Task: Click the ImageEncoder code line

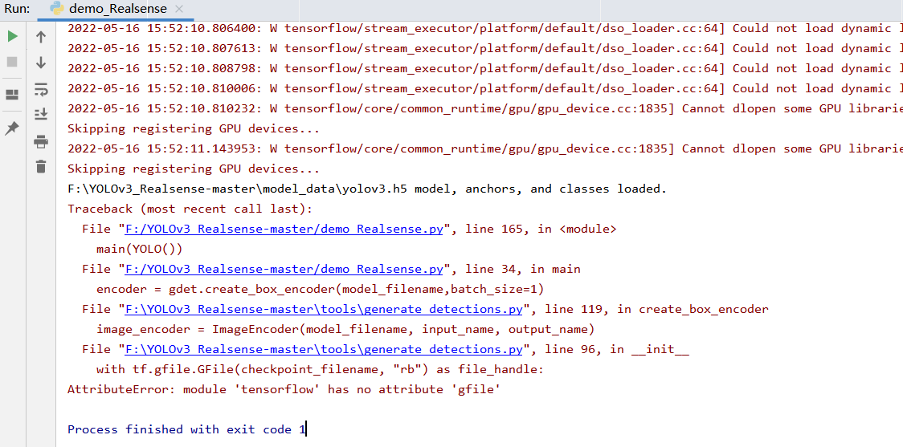Action: coord(345,329)
